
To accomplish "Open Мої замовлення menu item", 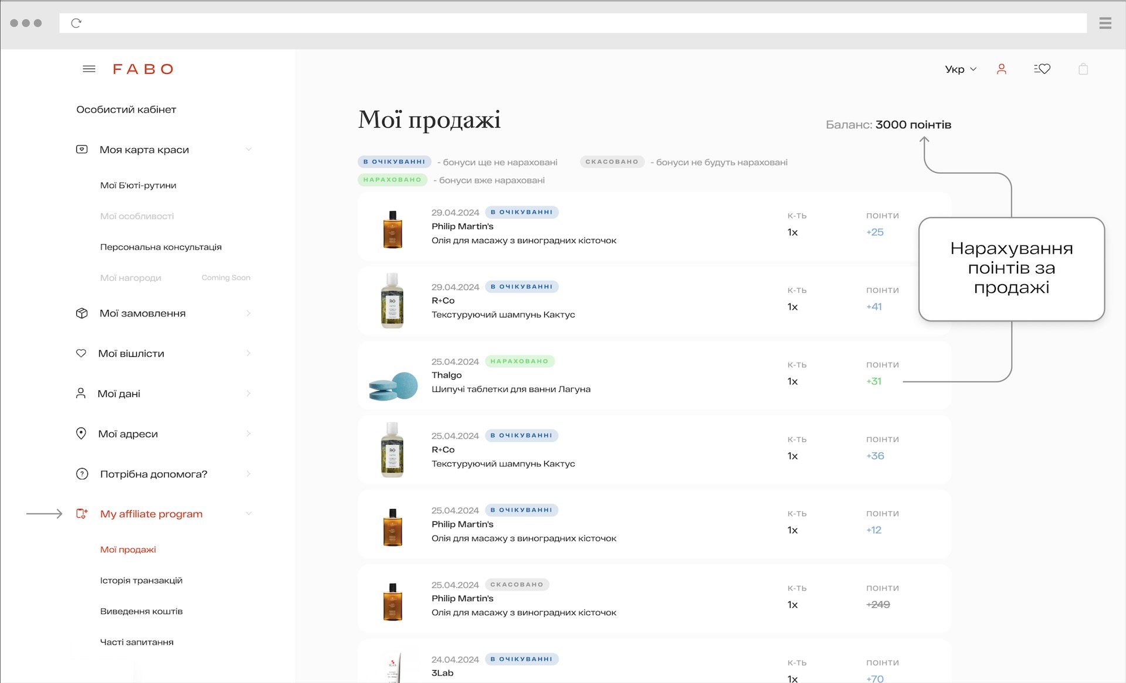I will [143, 313].
